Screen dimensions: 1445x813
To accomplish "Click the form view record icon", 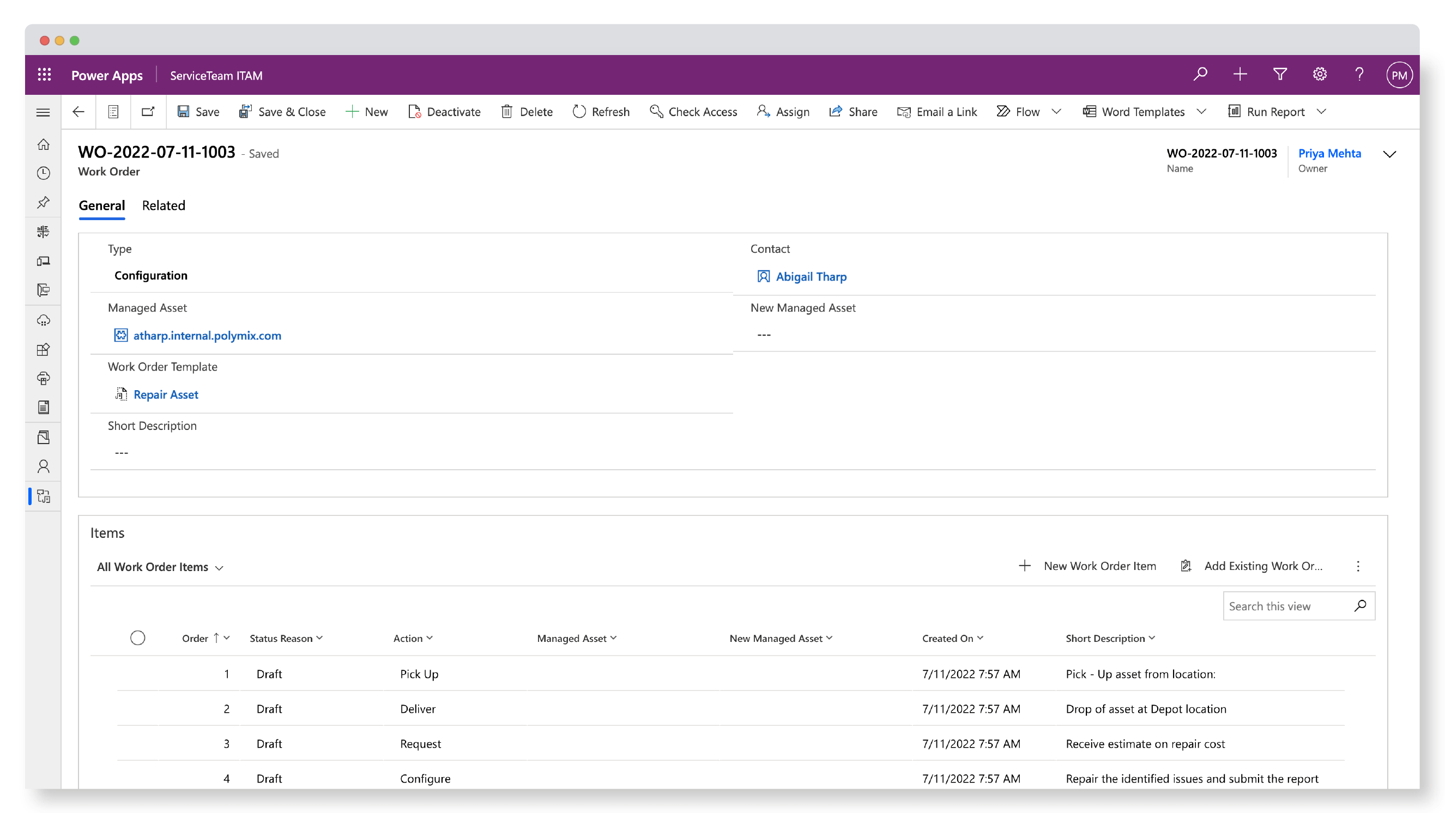I will pos(113,112).
